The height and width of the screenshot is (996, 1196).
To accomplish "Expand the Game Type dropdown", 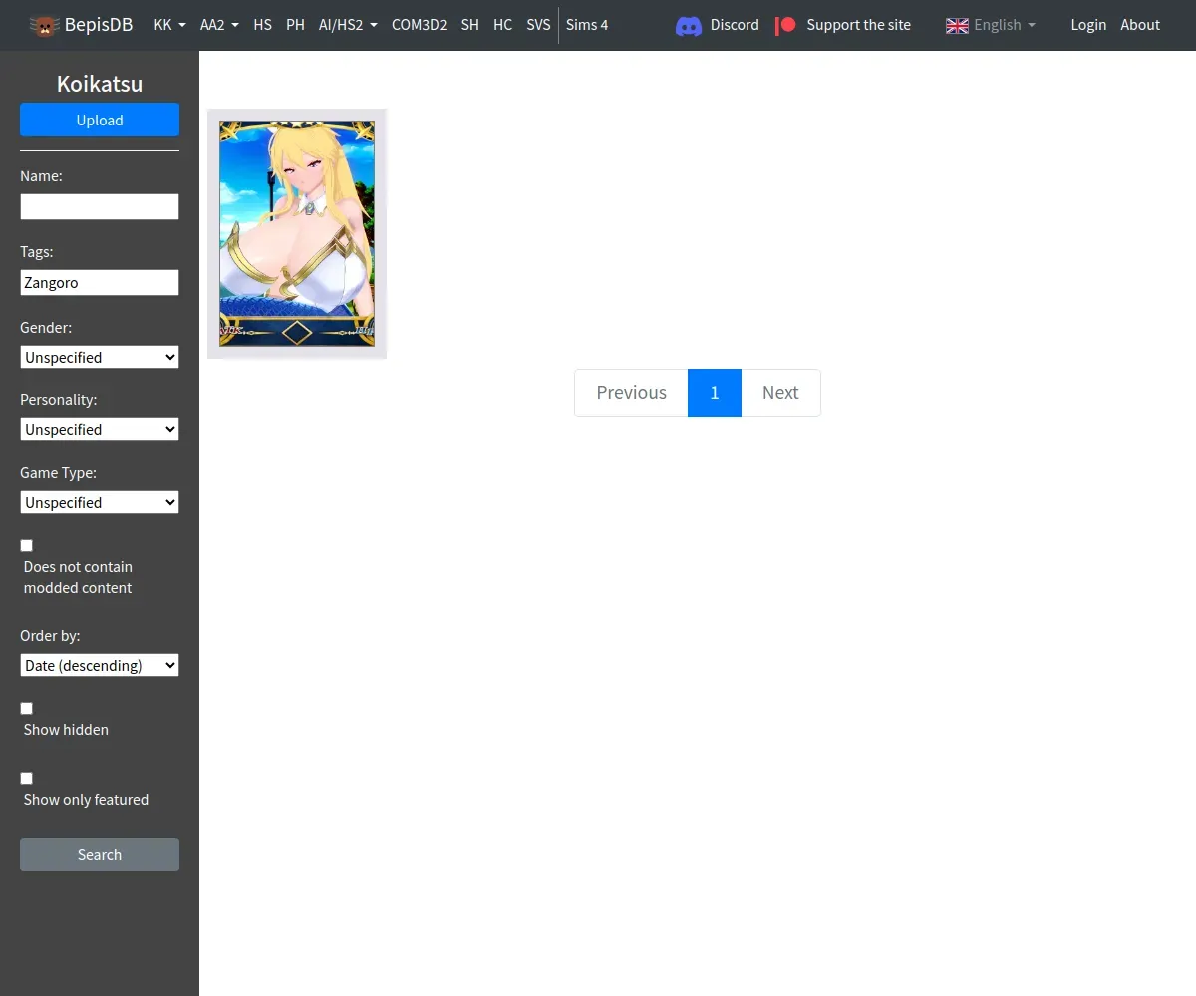I will pos(100,502).
